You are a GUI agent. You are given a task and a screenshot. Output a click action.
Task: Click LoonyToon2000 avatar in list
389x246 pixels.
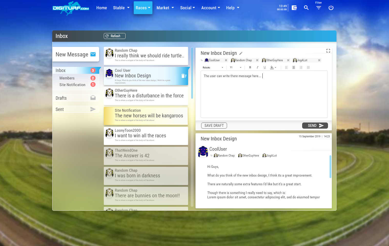(109, 133)
